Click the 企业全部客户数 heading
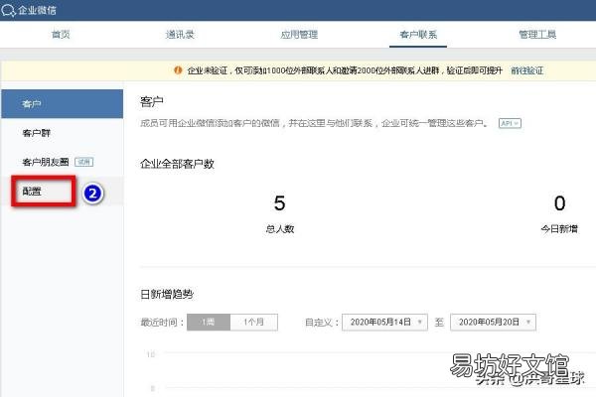This screenshot has width=596, height=397. (177, 164)
